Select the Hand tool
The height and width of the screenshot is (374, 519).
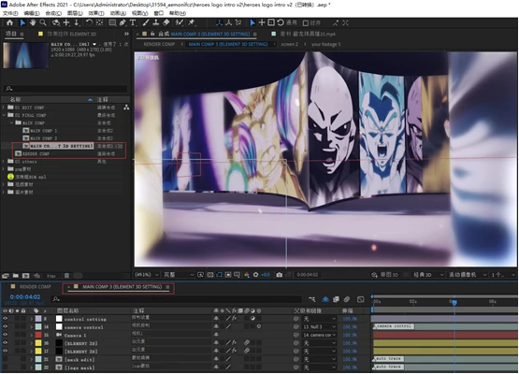click(33, 22)
